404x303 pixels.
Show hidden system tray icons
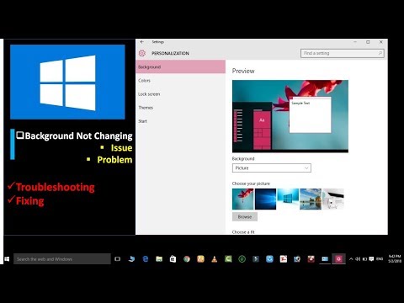tap(351, 259)
